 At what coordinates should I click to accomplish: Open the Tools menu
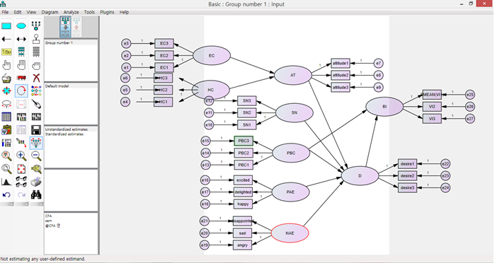pos(89,12)
